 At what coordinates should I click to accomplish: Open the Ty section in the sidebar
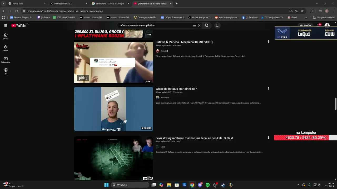point(6,71)
